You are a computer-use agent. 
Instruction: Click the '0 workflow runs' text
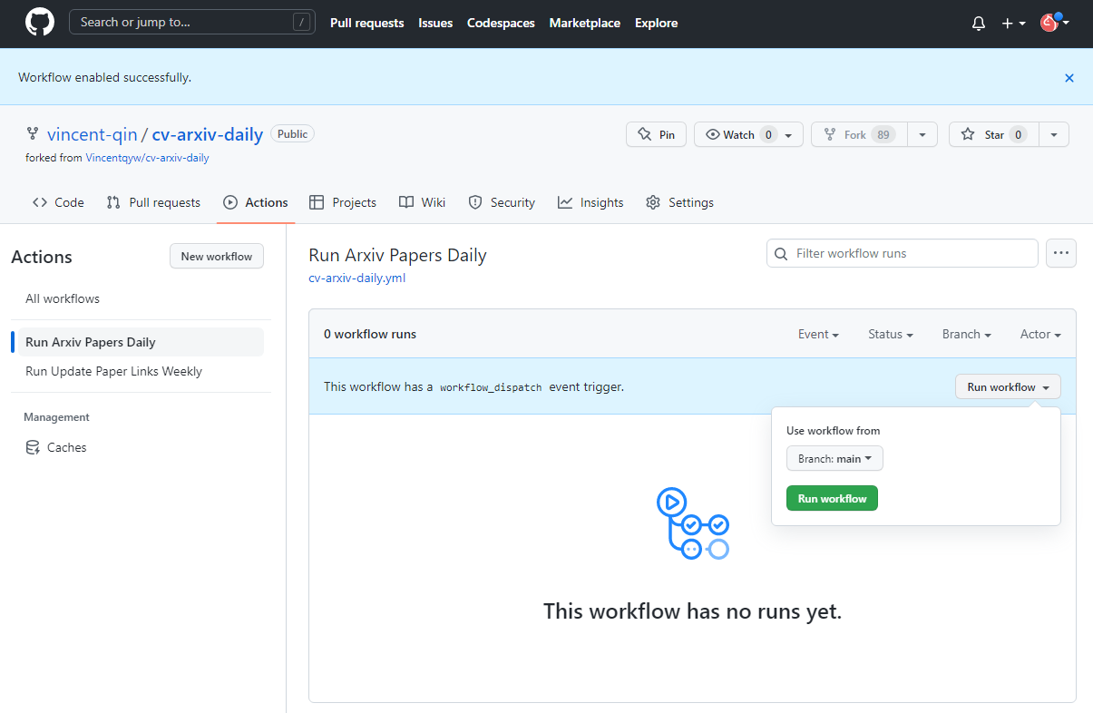point(370,334)
